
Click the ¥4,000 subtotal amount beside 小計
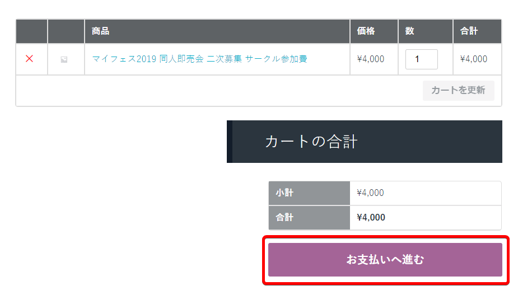pyautogui.click(x=370, y=193)
